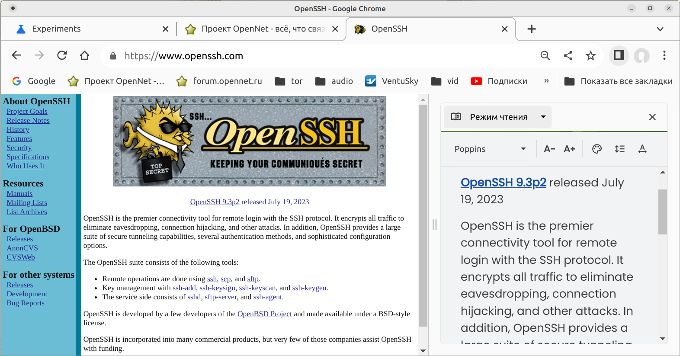680x356 pixels.
Task: Click the forward navigation arrow
Action: point(39,55)
